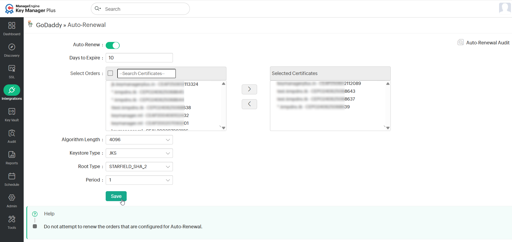Open the SSL certificate section
Viewport: 512px width, 242px height.
point(12,72)
